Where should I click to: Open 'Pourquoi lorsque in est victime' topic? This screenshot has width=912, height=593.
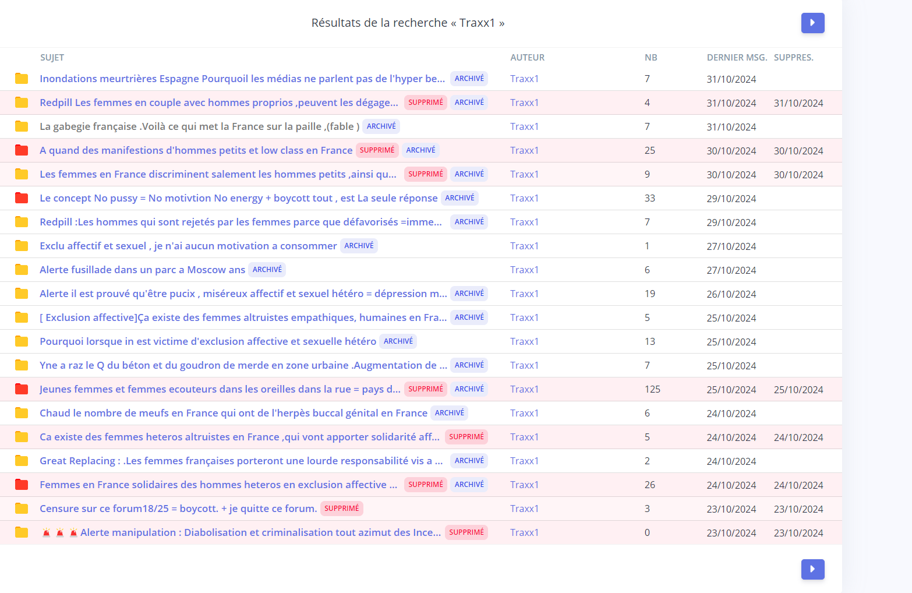click(207, 341)
